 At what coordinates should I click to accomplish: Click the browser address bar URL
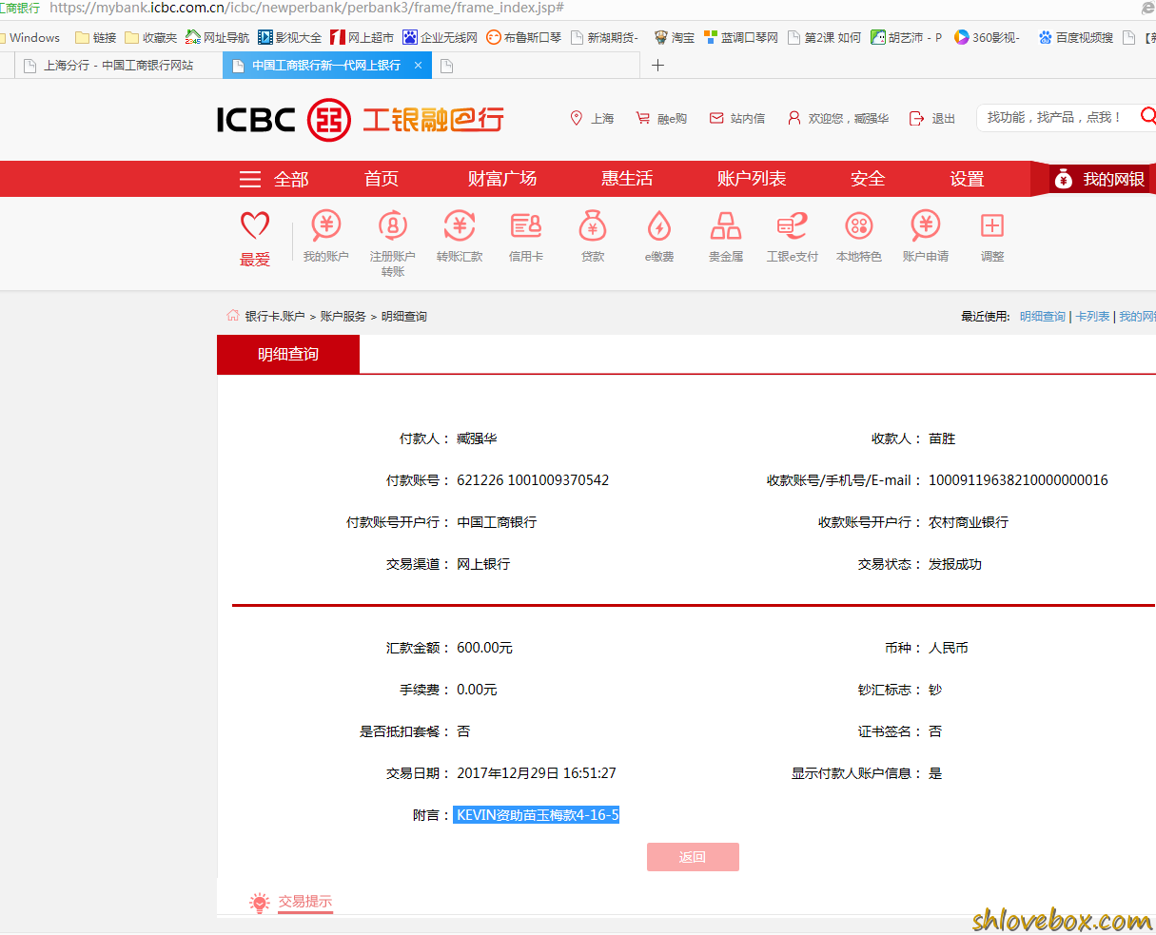click(306, 8)
